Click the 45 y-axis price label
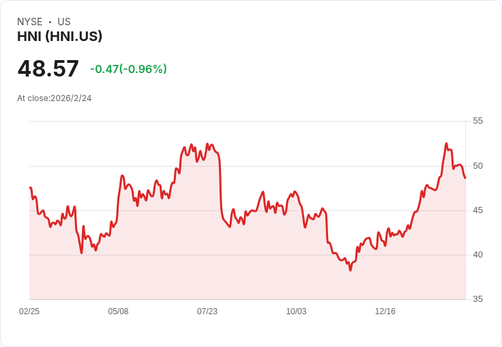The width and height of the screenshot is (502, 347). (x=477, y=210)
